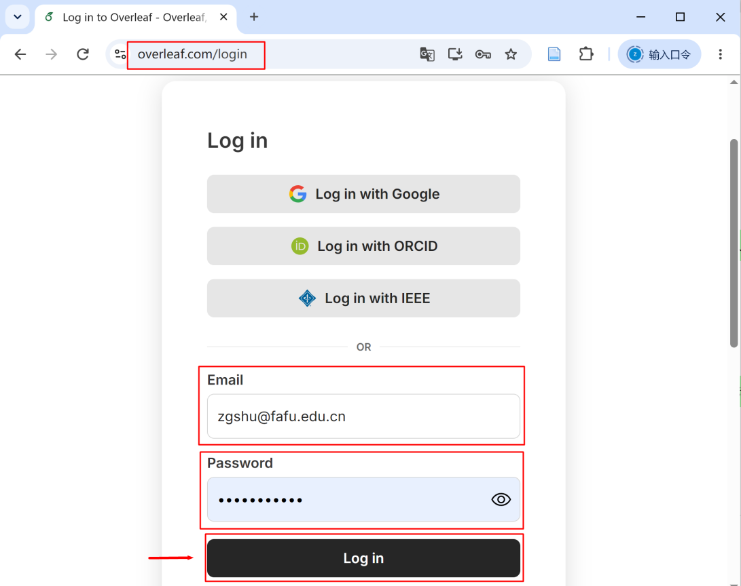This screenshot has height=586, width=741.
Task: Expand the tab search dropdown arrow
Action: [x=18, y=17]
